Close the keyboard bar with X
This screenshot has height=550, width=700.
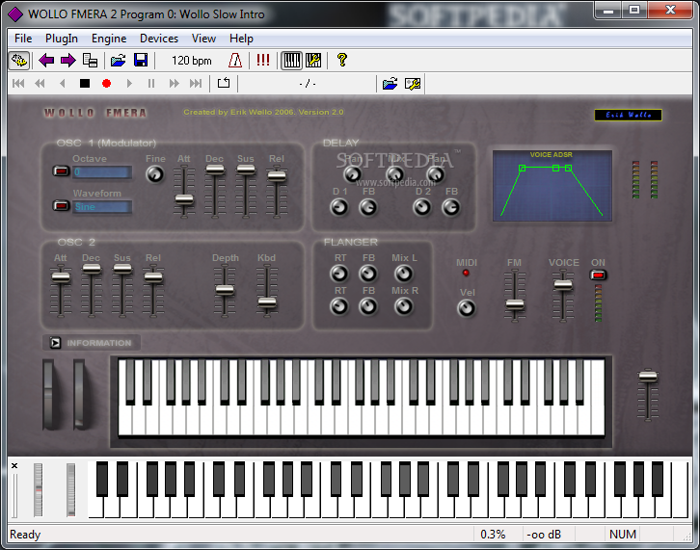[x=14, y=465]
